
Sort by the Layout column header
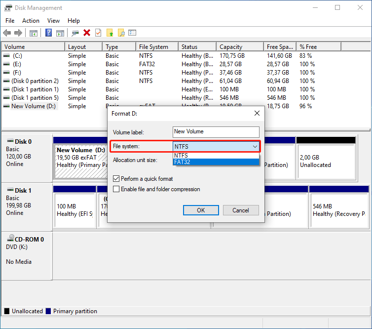[84, 47]
